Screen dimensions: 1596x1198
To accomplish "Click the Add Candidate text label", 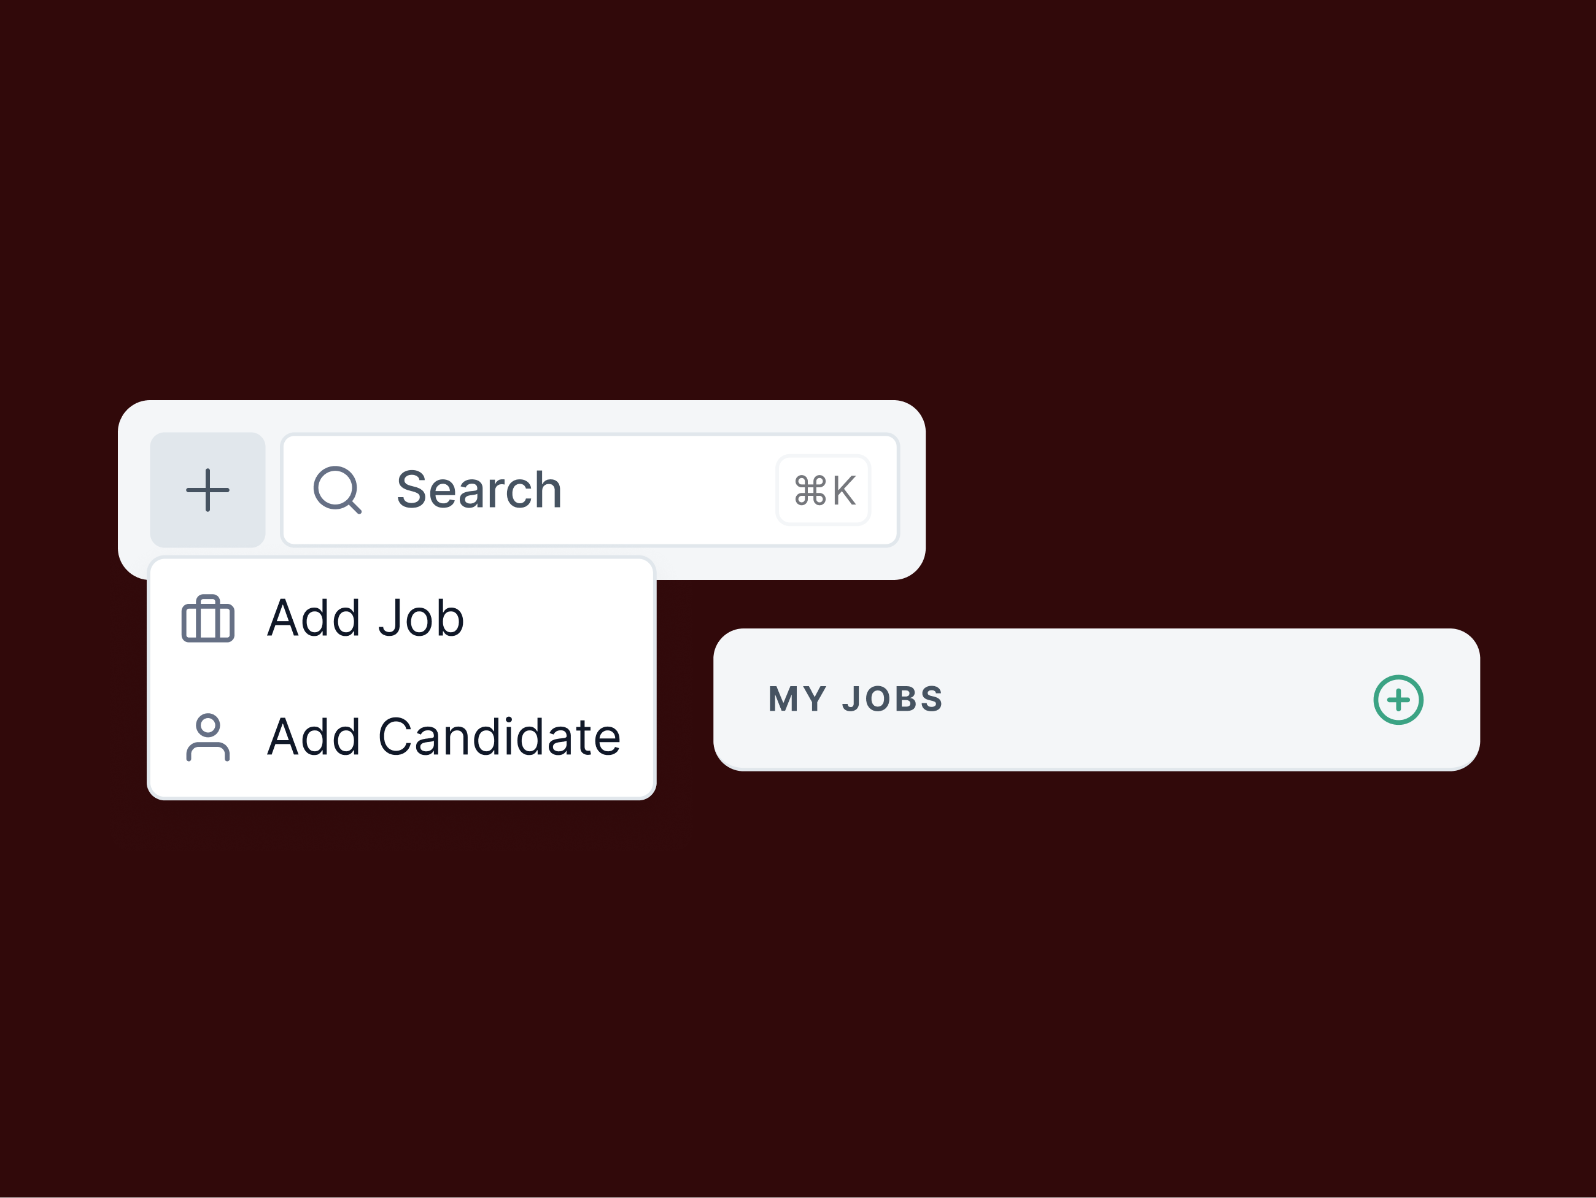I will coord(444,737).
